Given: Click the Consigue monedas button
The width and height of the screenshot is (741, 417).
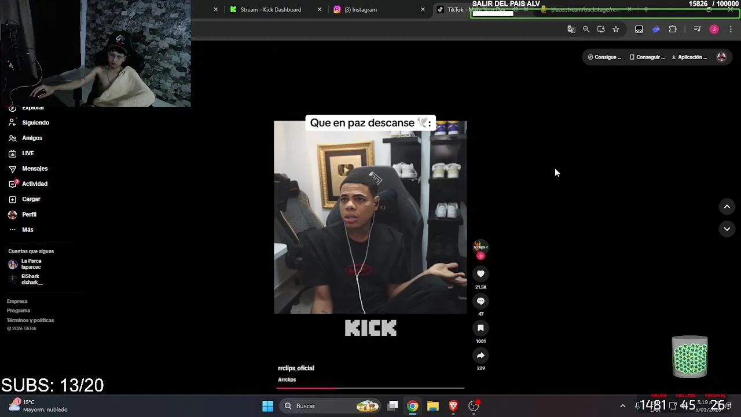Looking at the screenshot, I should coord(604,57).
